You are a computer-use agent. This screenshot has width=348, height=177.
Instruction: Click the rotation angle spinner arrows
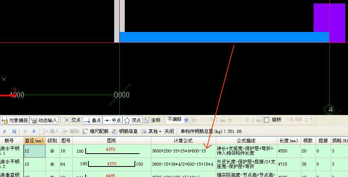(306, 120)
